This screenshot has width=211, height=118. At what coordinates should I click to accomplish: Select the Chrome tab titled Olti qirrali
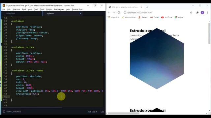pos(125,7)
